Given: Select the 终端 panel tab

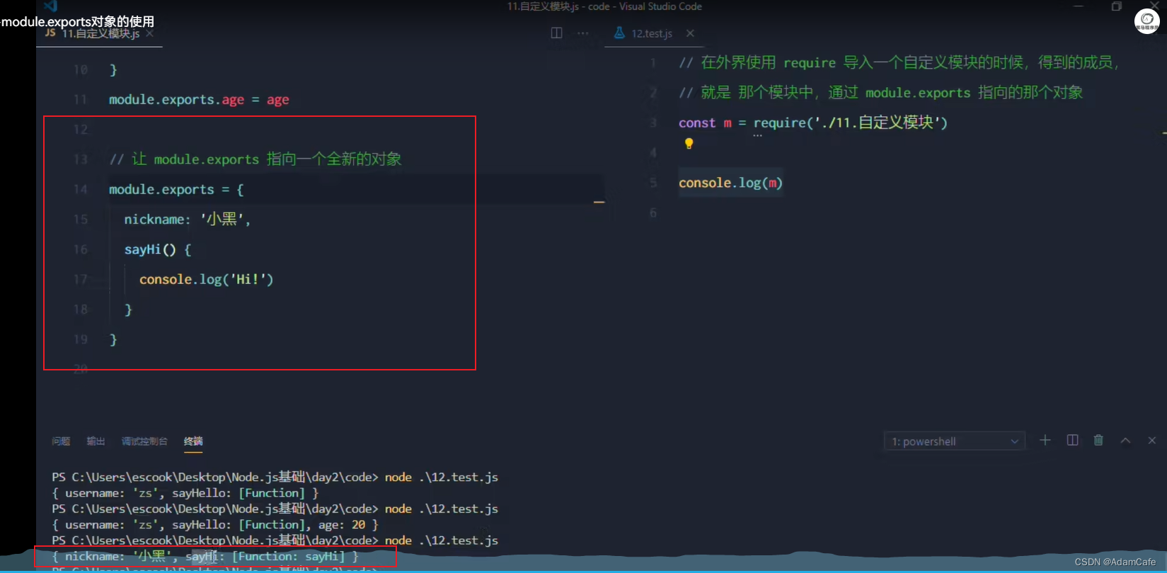Looking at the screenshot, I should tap(193, 441).
